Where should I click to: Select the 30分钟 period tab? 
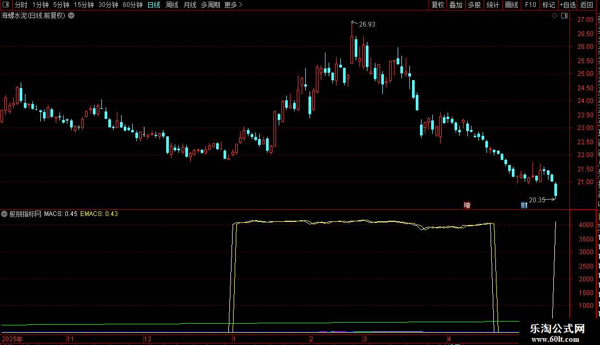(x=108, y=5)
